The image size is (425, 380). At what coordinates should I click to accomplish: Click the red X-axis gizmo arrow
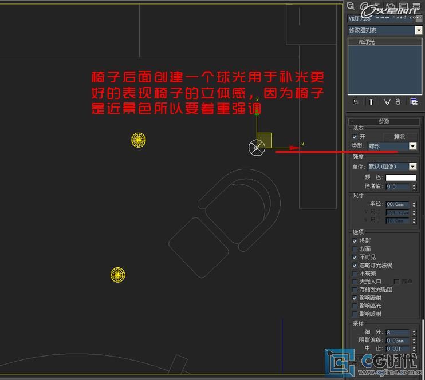[x=295, y=148]
